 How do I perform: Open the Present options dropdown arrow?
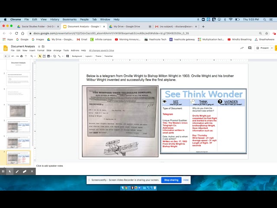[272, 48]
